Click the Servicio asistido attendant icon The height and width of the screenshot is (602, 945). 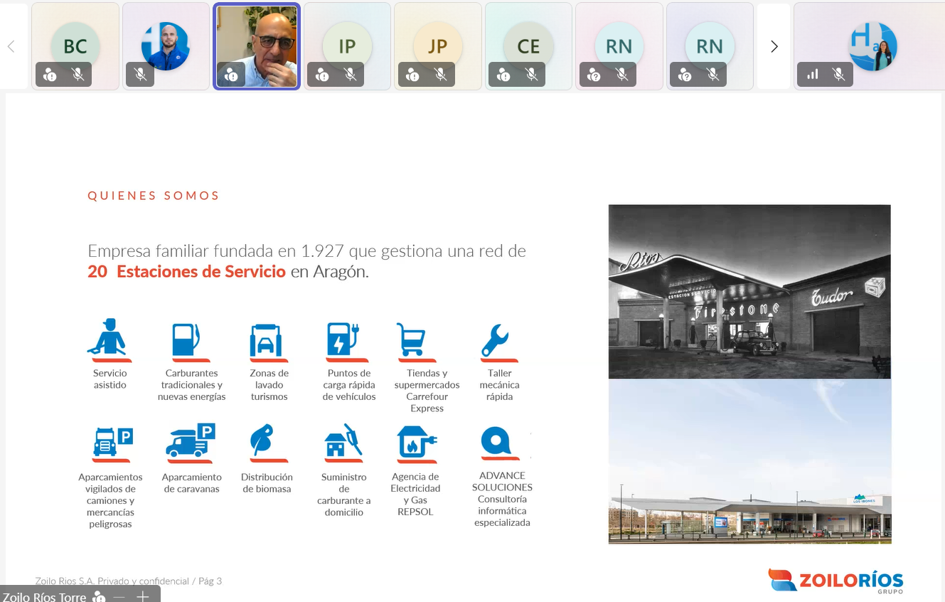pyautogui.click(x=107, y=337)
